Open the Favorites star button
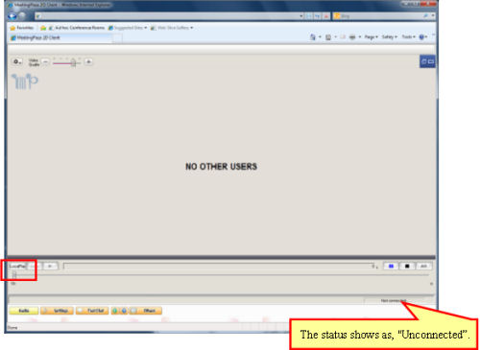This screenshot has width=480, height=350. 21,28
